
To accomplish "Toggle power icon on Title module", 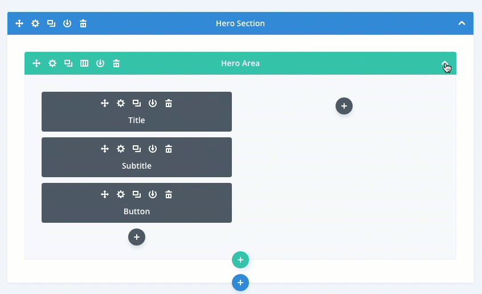I will click(153, 103).
